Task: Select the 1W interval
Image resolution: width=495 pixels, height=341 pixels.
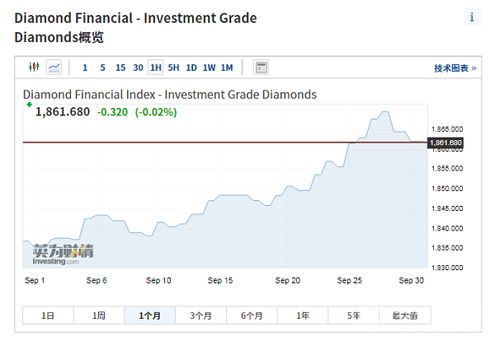Action: (209, 68)
